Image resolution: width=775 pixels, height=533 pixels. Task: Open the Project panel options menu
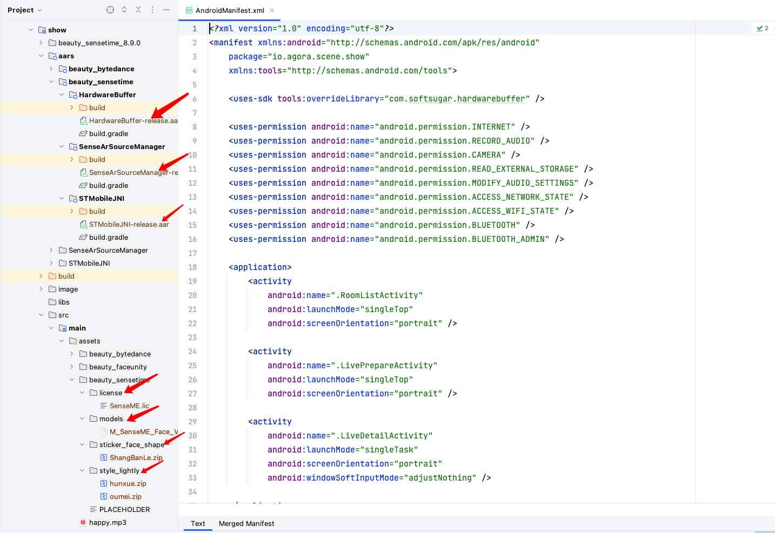click(152, 10)
